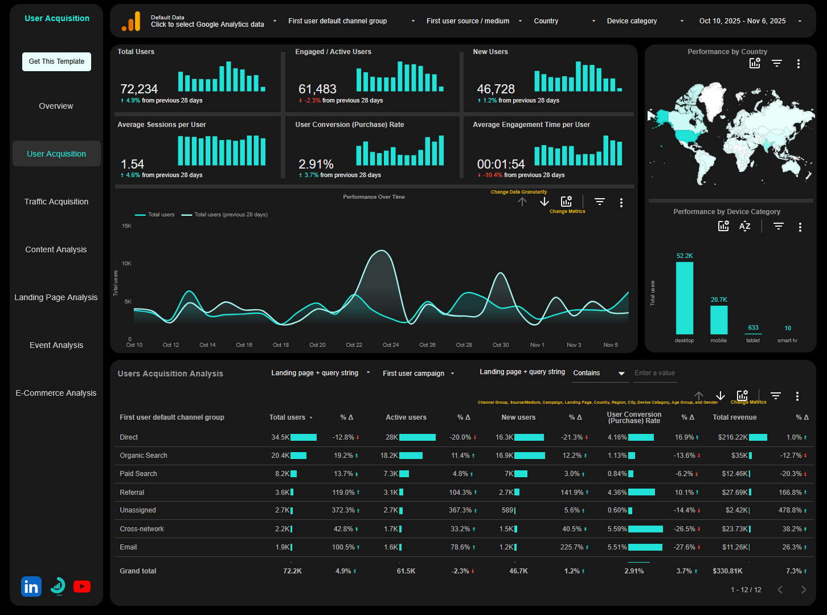Switch to the Traffic Acquisition page
This screenshot has width=827, height=615.
(56, 201)
